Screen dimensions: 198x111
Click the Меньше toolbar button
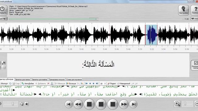[x=60, y=84]
